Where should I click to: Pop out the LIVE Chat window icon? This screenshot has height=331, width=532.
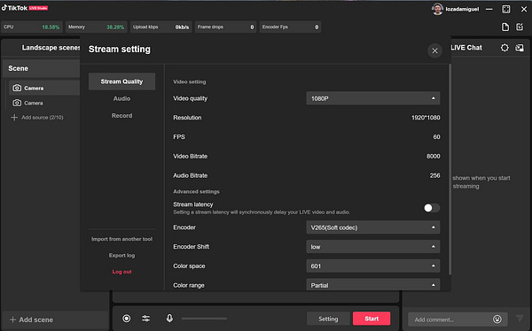(520, 48)
